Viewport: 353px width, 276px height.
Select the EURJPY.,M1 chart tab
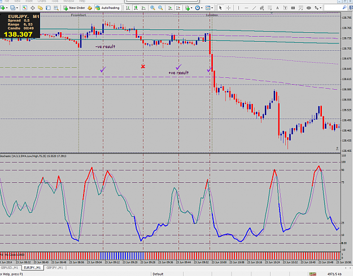click(x=32, y=268)
